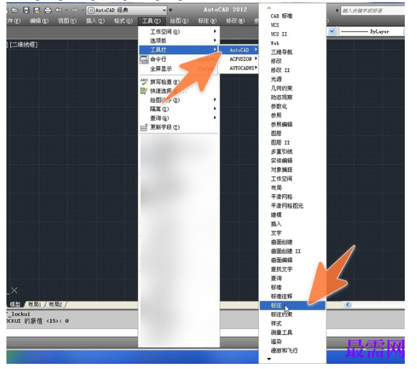
Task: Choose 全屏显示 in the Tools menu
Action: [161, 69]
